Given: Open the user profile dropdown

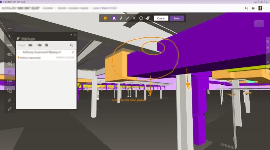Looking at the screenshot, I should (261, 8).
